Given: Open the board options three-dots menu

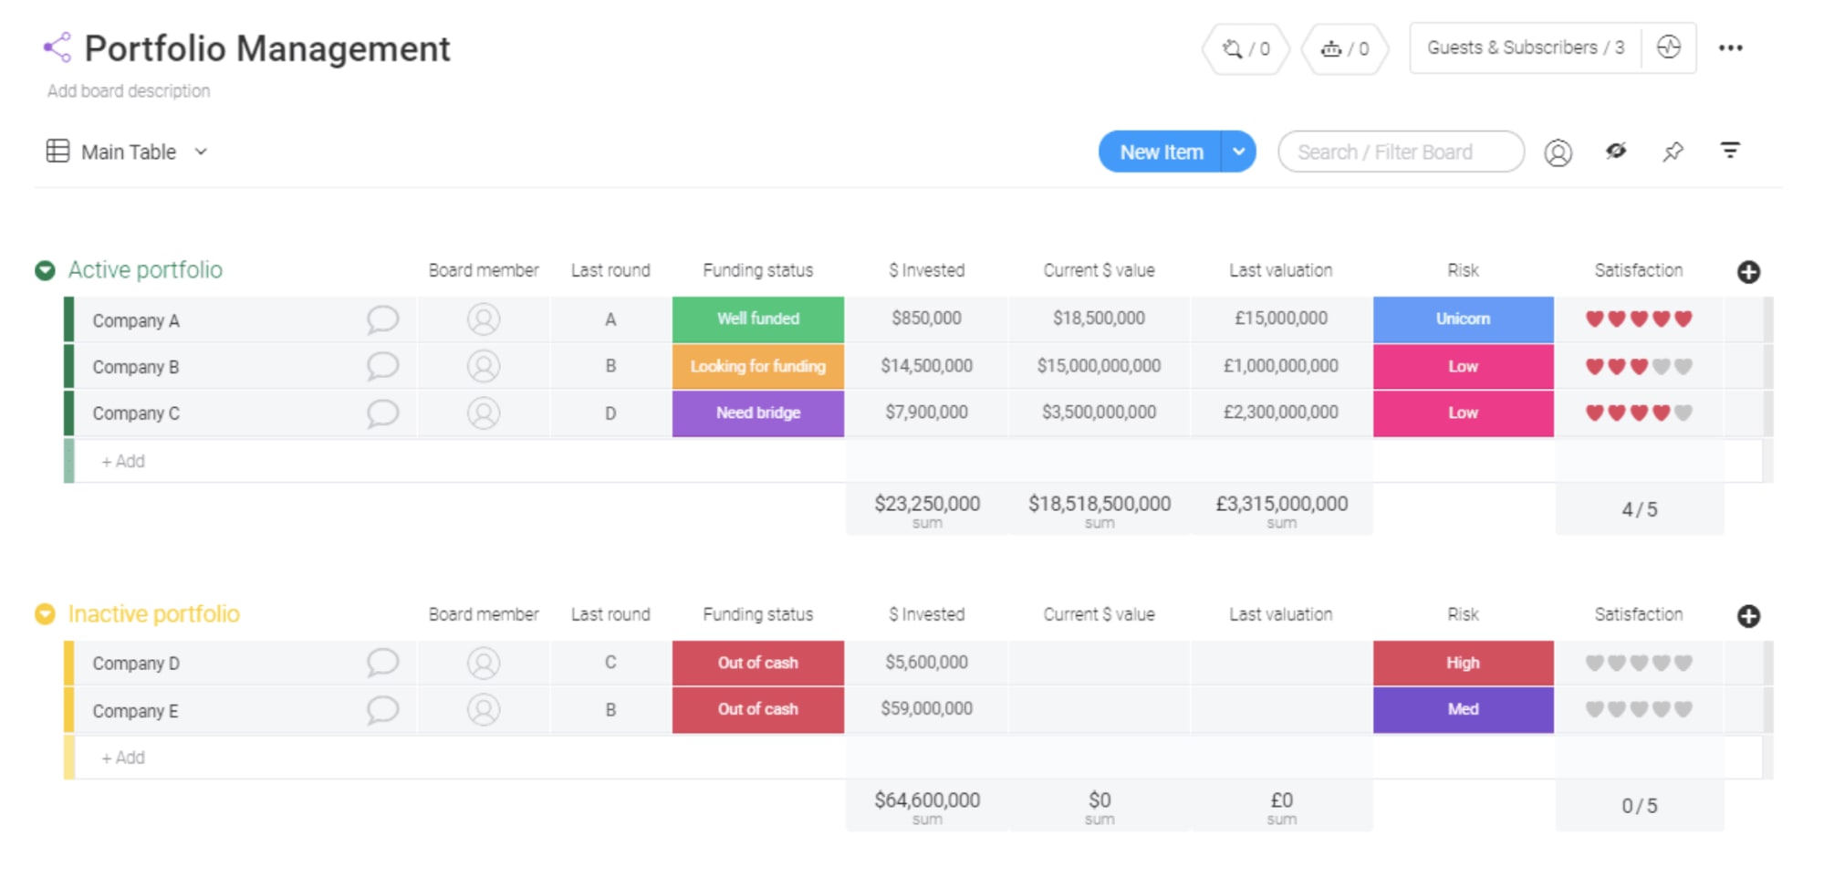Looking at the screenshot, I should (1732, 47).
